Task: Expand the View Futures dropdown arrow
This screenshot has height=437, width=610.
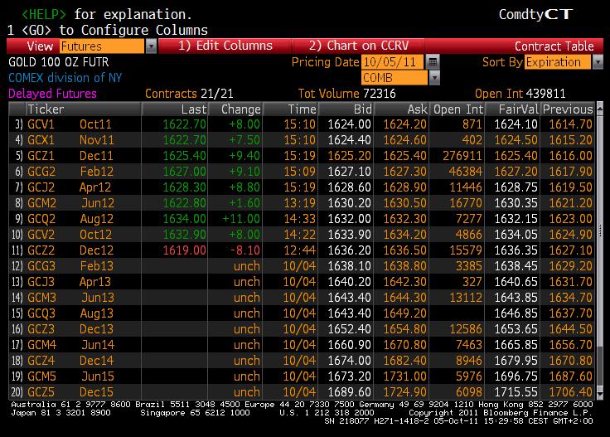Action: (151, 46)
